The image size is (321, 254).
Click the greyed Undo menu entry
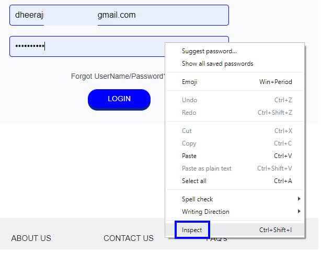click(x=235, y=100)
